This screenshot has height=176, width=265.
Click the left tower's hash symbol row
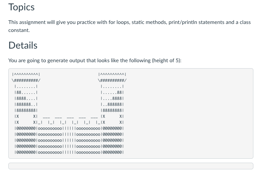point(26,80)
